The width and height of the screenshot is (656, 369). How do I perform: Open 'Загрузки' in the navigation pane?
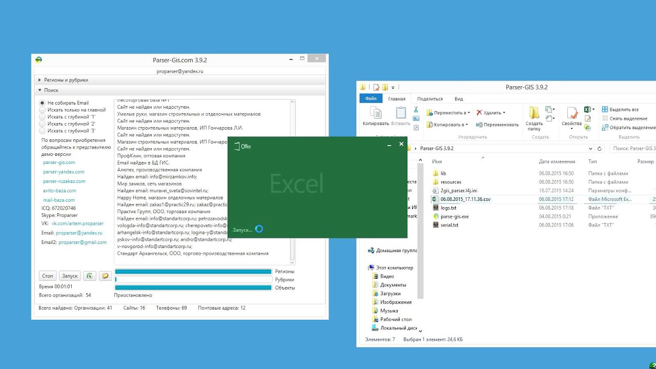[x=391, y=294]
